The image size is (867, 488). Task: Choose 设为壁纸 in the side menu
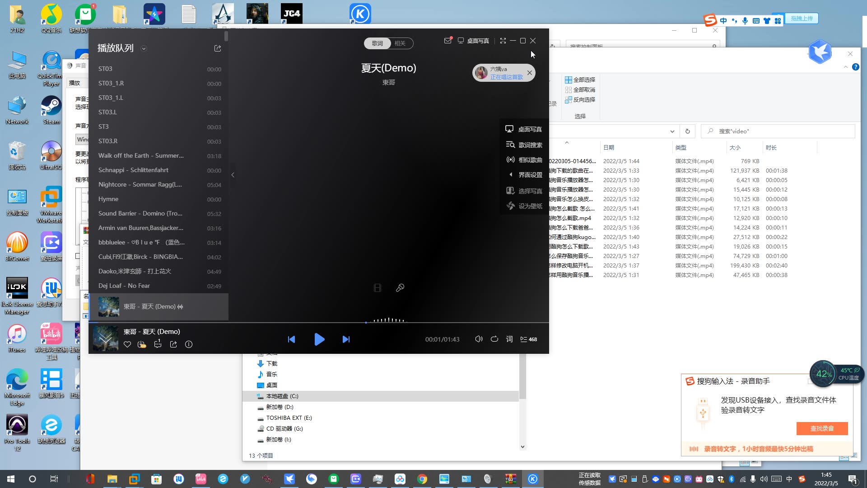(x=524, y=206)
